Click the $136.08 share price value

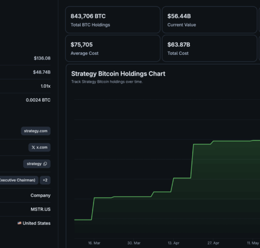(x=42, y=58)
